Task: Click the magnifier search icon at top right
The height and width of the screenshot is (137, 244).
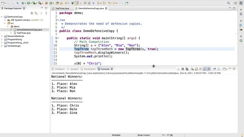Action: (228, 3)
